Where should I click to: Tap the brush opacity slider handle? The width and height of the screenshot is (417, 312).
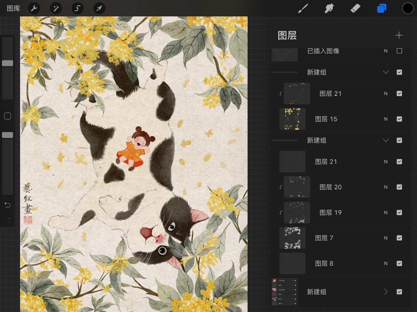(x=8, y=135)
